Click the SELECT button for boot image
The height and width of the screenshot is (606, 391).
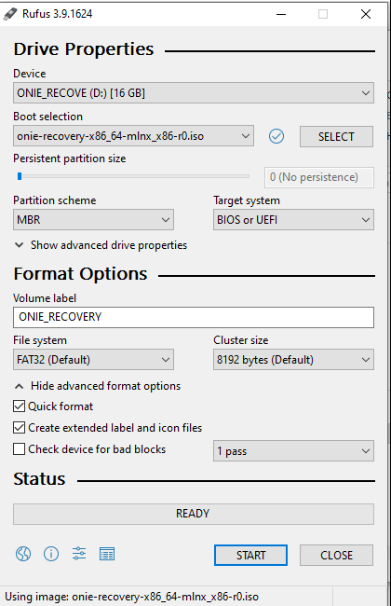(336, 136)
